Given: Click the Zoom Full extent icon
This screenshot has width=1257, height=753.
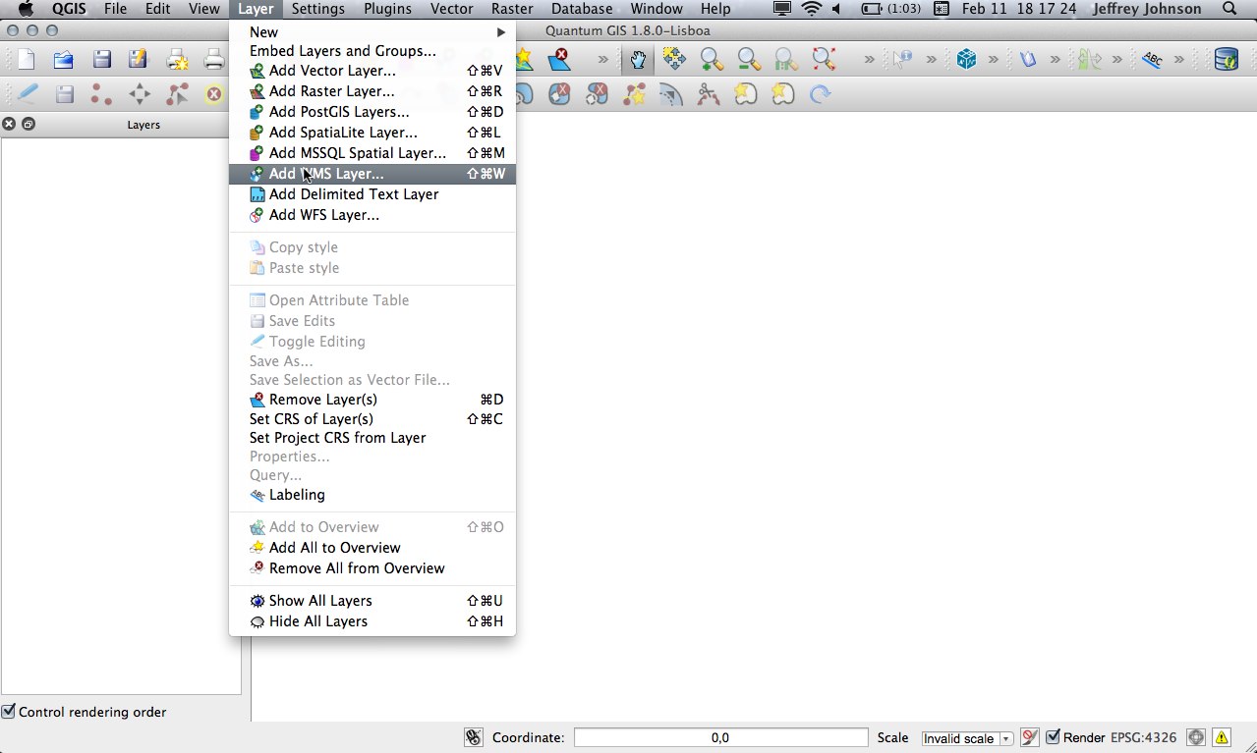Looking at the screenshot, I should [x=824, y=60].
